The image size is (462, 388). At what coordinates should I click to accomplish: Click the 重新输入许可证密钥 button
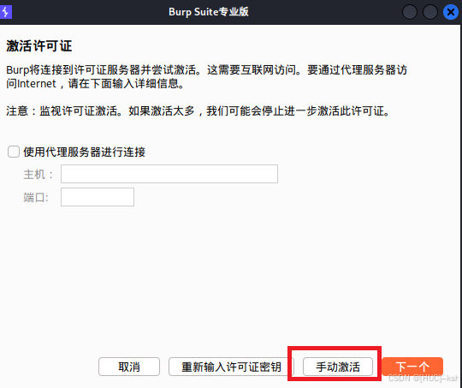[231, 367]
